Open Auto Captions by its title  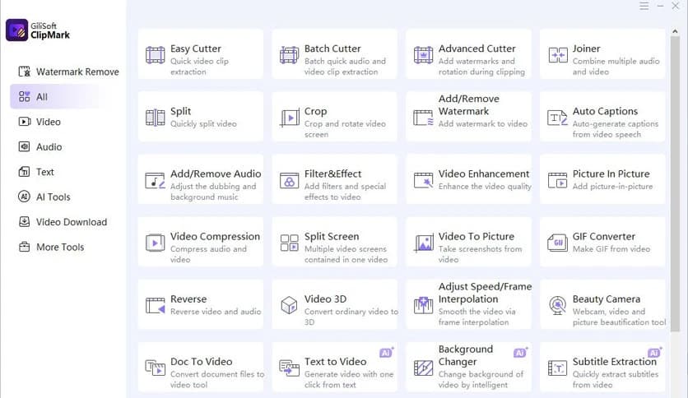point(605,111)
